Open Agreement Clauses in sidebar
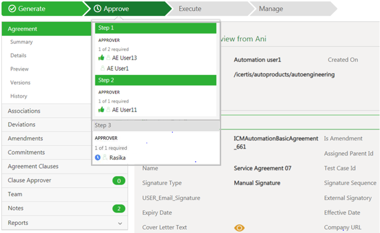This screenshot has height=233, width=380. (x=33, y=166)
